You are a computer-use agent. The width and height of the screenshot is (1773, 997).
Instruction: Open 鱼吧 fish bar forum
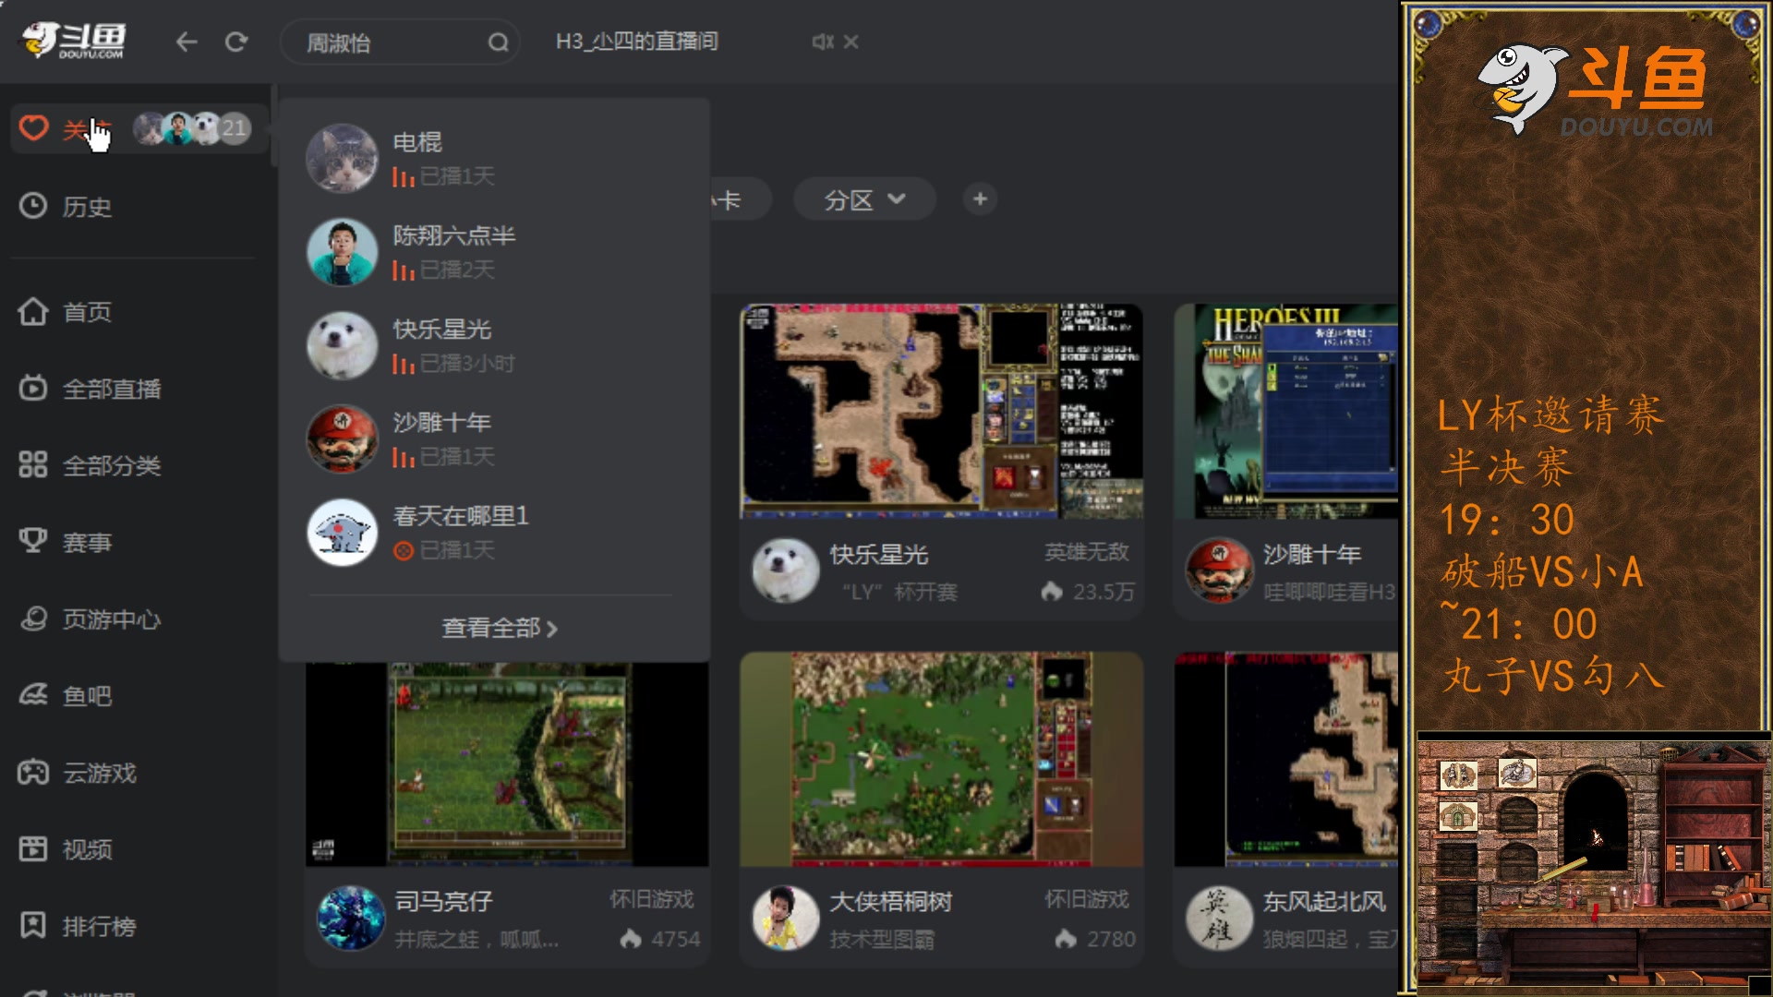(x=87, y=695)
